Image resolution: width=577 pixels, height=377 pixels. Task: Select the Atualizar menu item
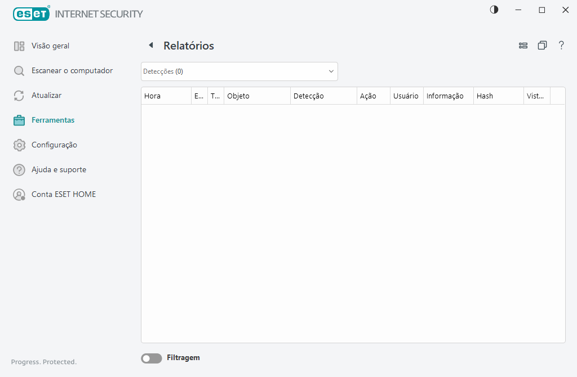[x=46, y=96]
